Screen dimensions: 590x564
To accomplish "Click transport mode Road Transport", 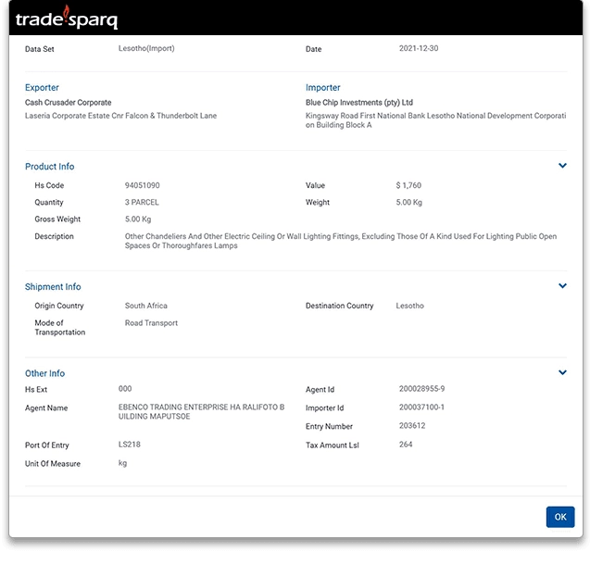I will pos(151,323).
